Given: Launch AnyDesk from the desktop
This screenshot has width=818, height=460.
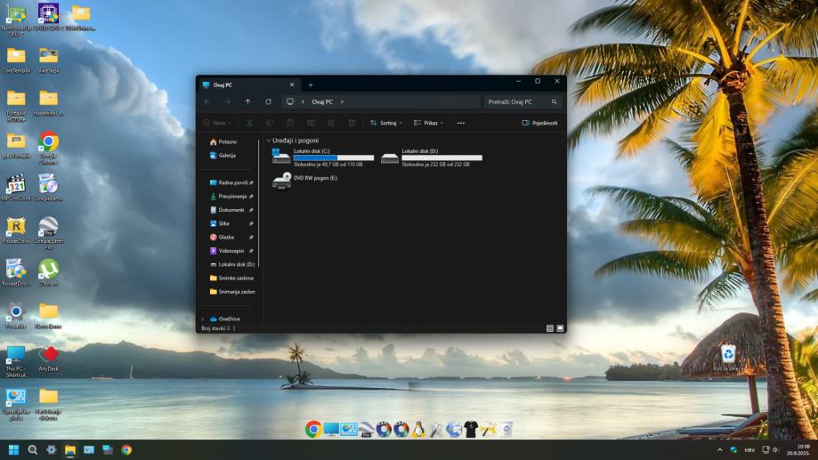Looking at the screenshot, I should [48, 356].
